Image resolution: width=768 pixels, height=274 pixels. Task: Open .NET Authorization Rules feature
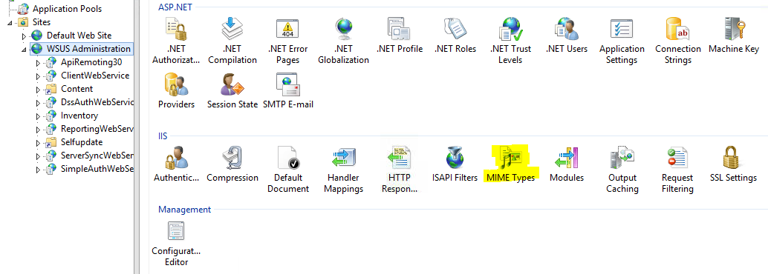coord(176,41)
